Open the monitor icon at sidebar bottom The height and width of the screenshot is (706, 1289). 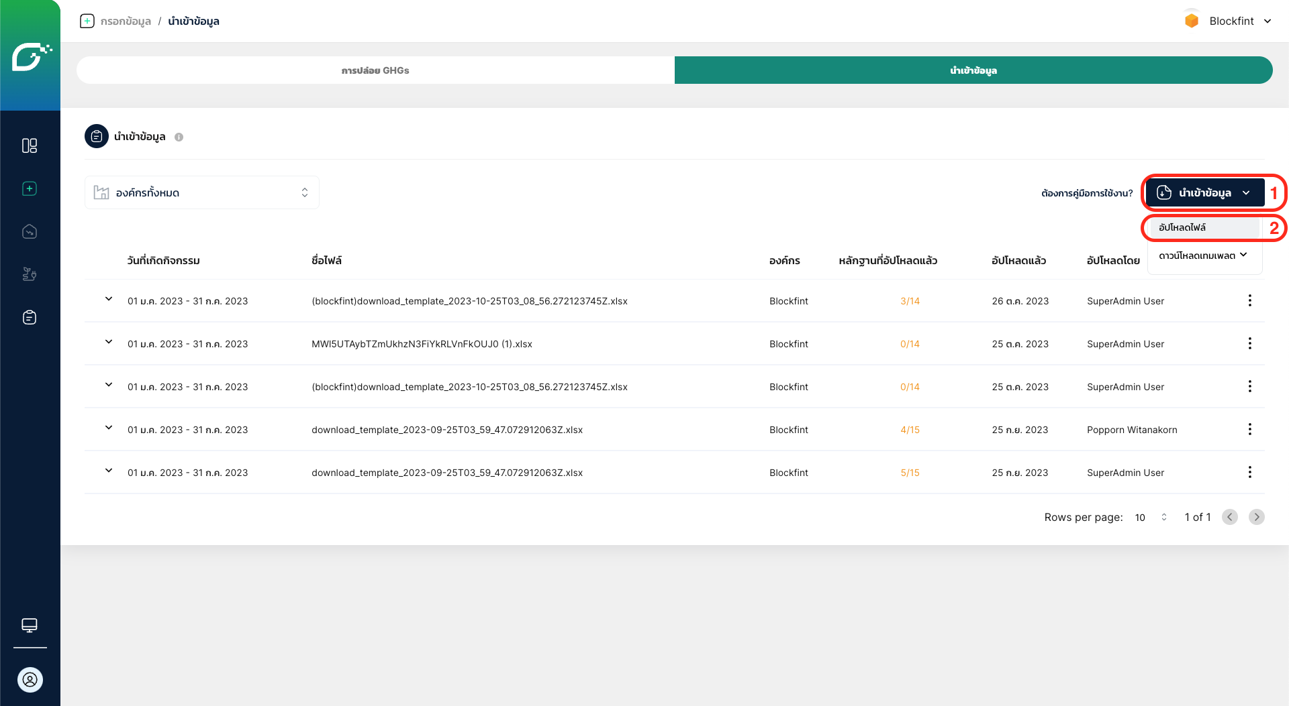click(x=30, y=625)
